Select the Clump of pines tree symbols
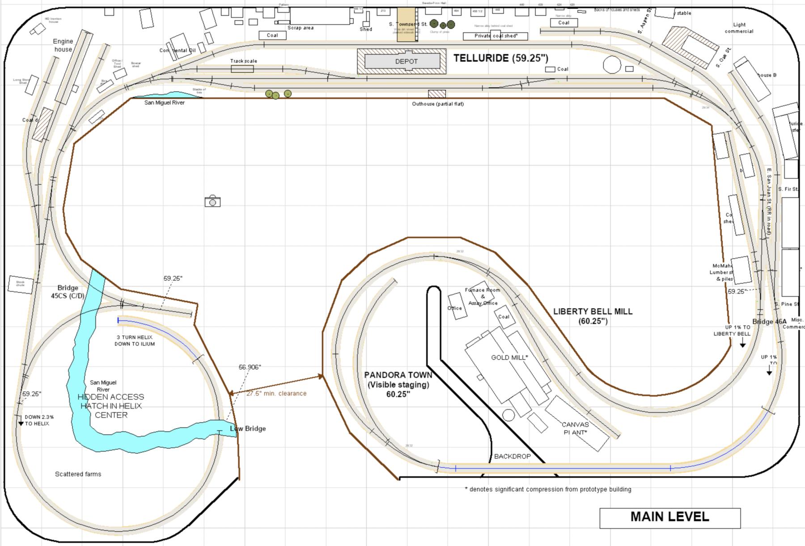The image size is (805, 546). click(x=442, y=24)
